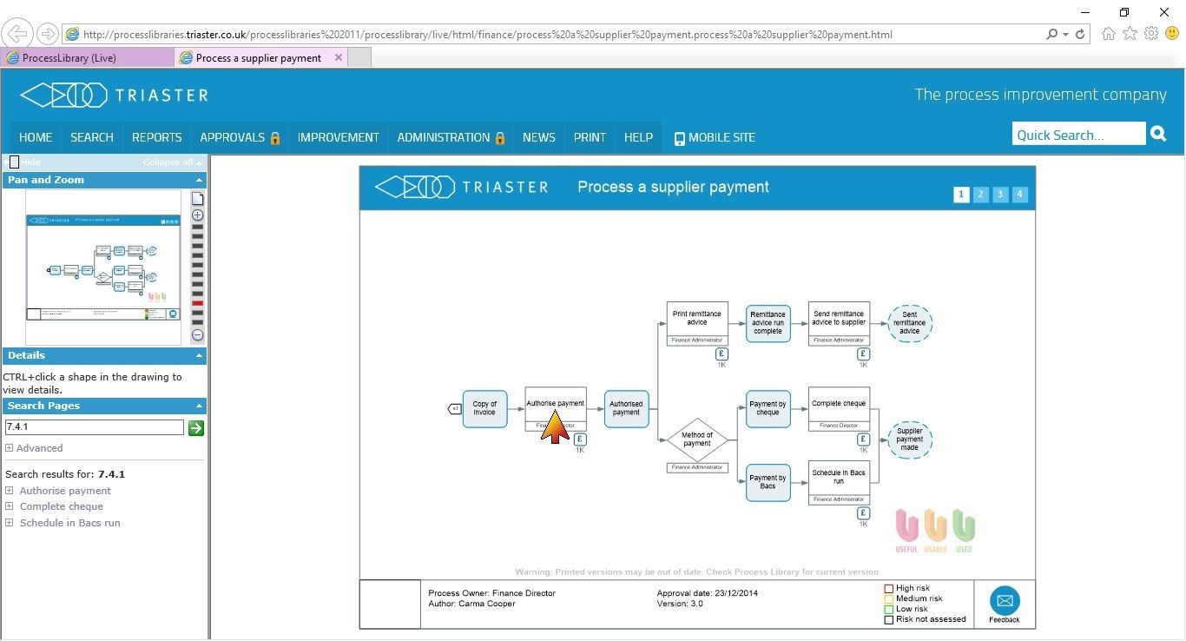The width and height of the screenshot is (1186, 641).
Task: Open the NEWS menu item
Action: click(538, 137)
